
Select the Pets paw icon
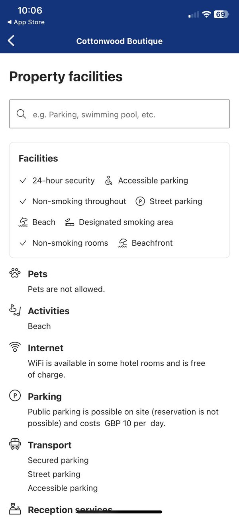(15, 274)
